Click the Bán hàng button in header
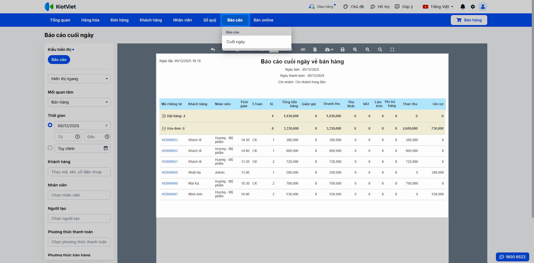The image size is (534, 263). click(469, 20)
